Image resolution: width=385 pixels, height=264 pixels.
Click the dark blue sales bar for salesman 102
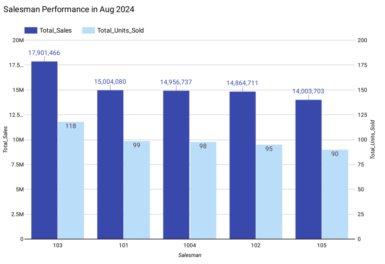pyautogui.click(x=243, y=165)
